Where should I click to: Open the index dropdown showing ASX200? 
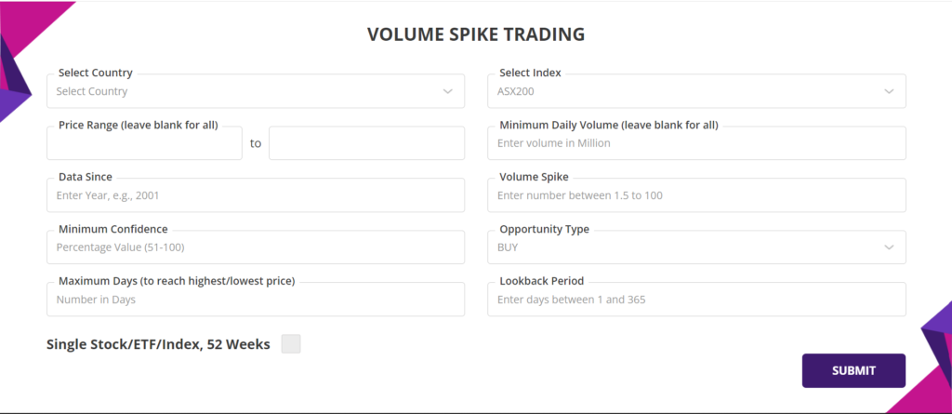click(683, 91)
